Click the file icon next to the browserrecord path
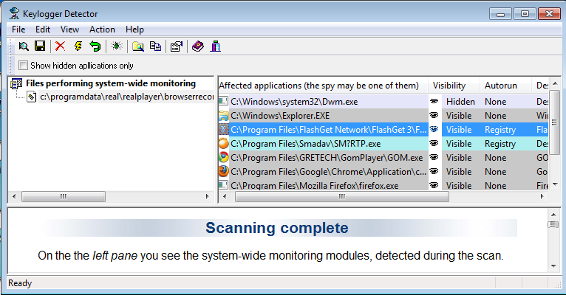 click(x=32, y=97)
